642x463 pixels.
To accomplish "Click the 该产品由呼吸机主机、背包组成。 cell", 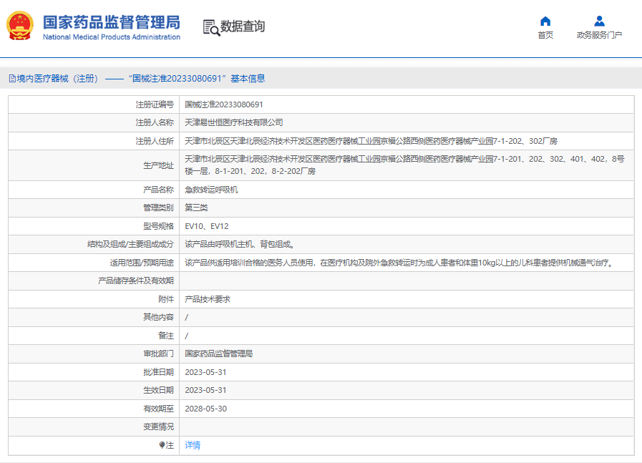I will coord(240,245).
